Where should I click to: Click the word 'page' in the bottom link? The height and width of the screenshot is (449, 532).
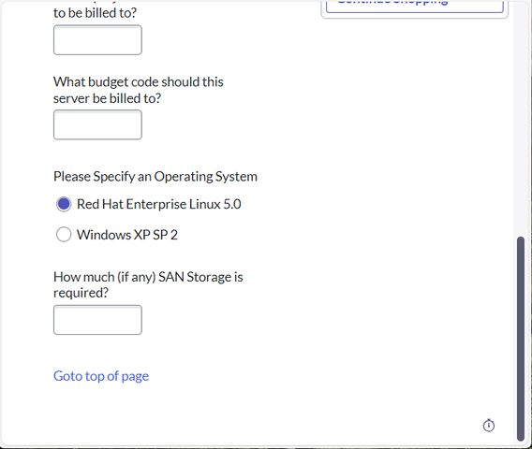pyautogui.click(x=135, y=377)
